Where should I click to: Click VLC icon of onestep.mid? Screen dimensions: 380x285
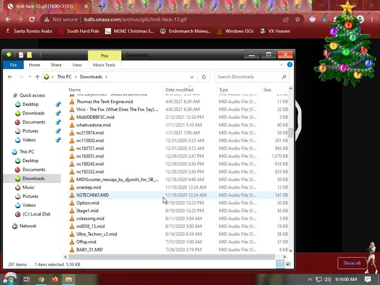click(72, 187)
